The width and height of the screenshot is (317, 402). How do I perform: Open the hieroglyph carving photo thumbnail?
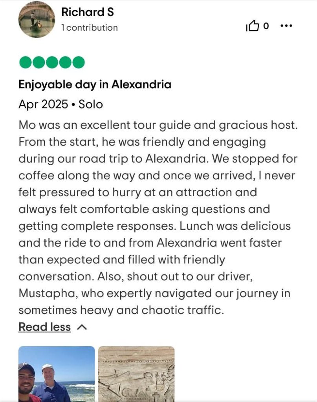tap(136, 374)
